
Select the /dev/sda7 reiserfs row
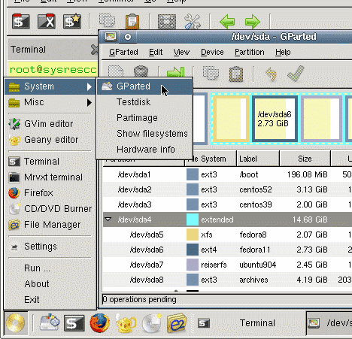click(x=227, y=265)
